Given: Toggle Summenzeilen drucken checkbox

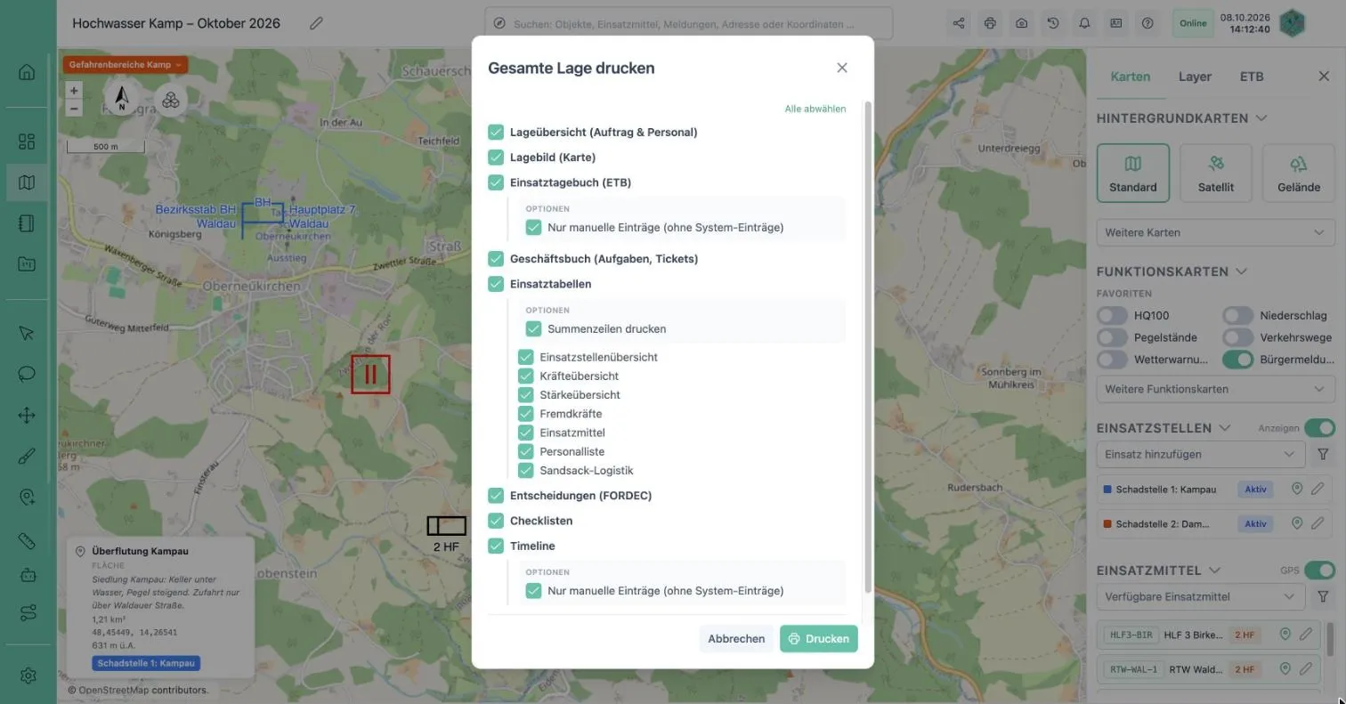Looking at the screenshot, I should [533, 328].
